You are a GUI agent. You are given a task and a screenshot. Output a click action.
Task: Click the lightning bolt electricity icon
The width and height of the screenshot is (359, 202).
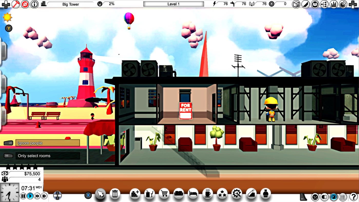click(x=215, y=4)
